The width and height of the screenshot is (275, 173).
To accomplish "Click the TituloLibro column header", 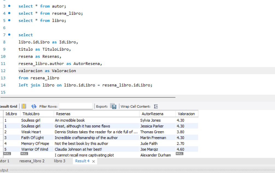I will (x=31, y=114).
